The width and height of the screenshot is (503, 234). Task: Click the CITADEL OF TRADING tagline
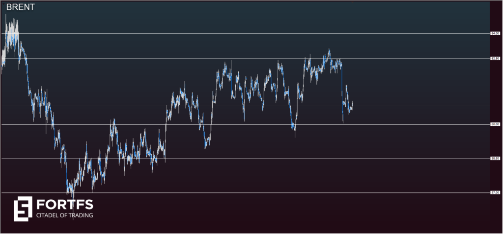click(64, 215)
